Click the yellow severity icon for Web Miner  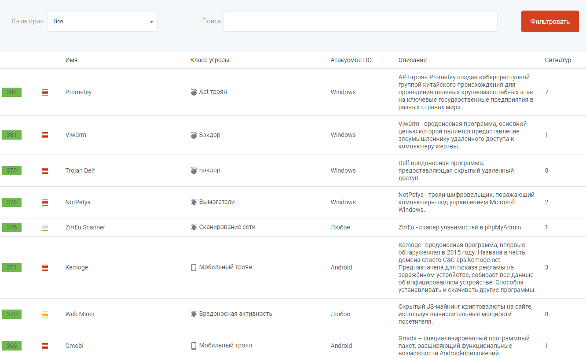click(x=45, y=314)
